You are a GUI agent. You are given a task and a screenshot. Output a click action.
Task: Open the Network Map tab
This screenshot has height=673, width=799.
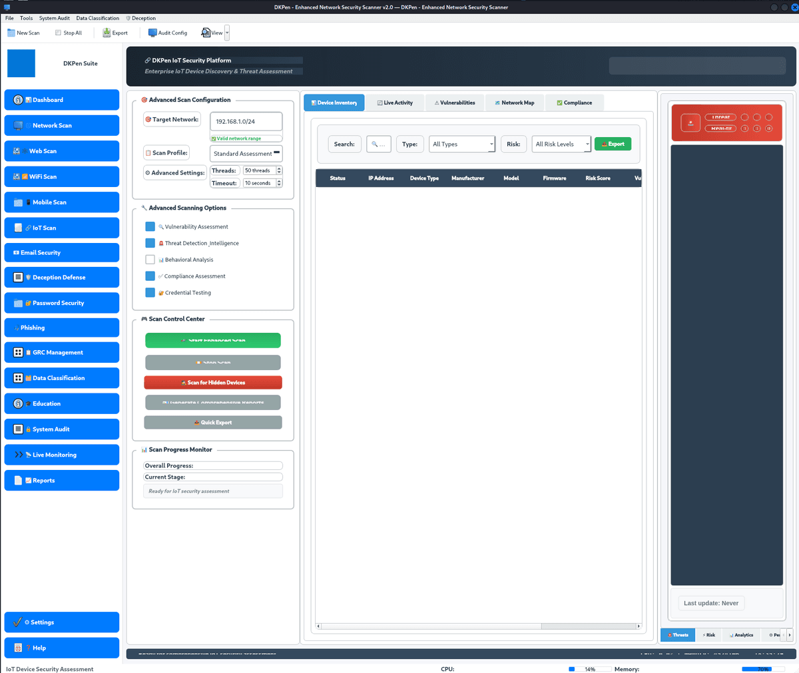click(x=514, y=103)
